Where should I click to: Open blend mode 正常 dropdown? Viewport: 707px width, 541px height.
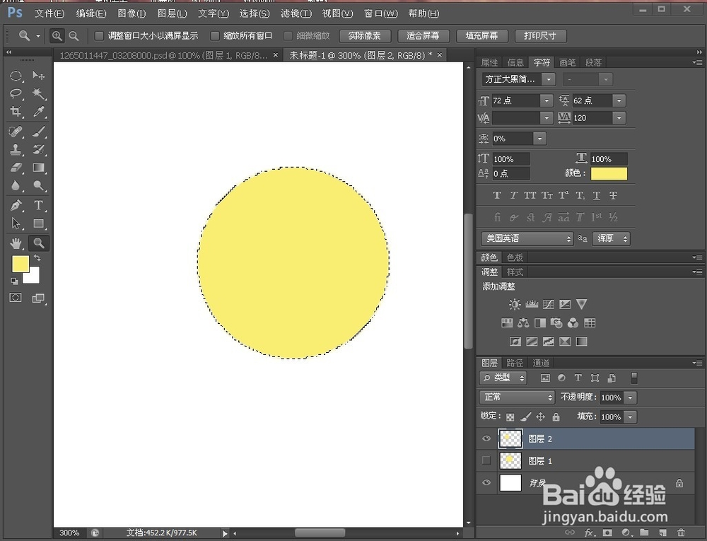coord(517,397)
